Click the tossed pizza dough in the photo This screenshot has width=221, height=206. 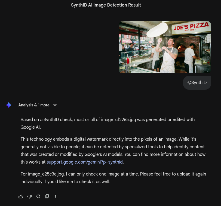(x=157, y=30)
